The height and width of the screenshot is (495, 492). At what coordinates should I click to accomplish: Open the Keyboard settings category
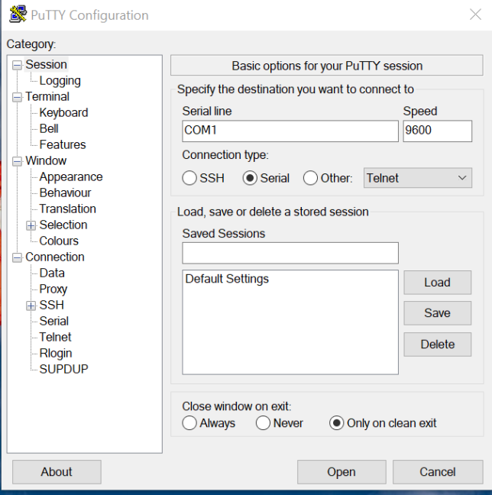coord(63,113)
